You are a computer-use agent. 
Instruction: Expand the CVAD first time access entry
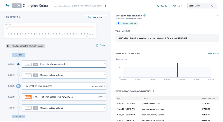click(104, 97)
